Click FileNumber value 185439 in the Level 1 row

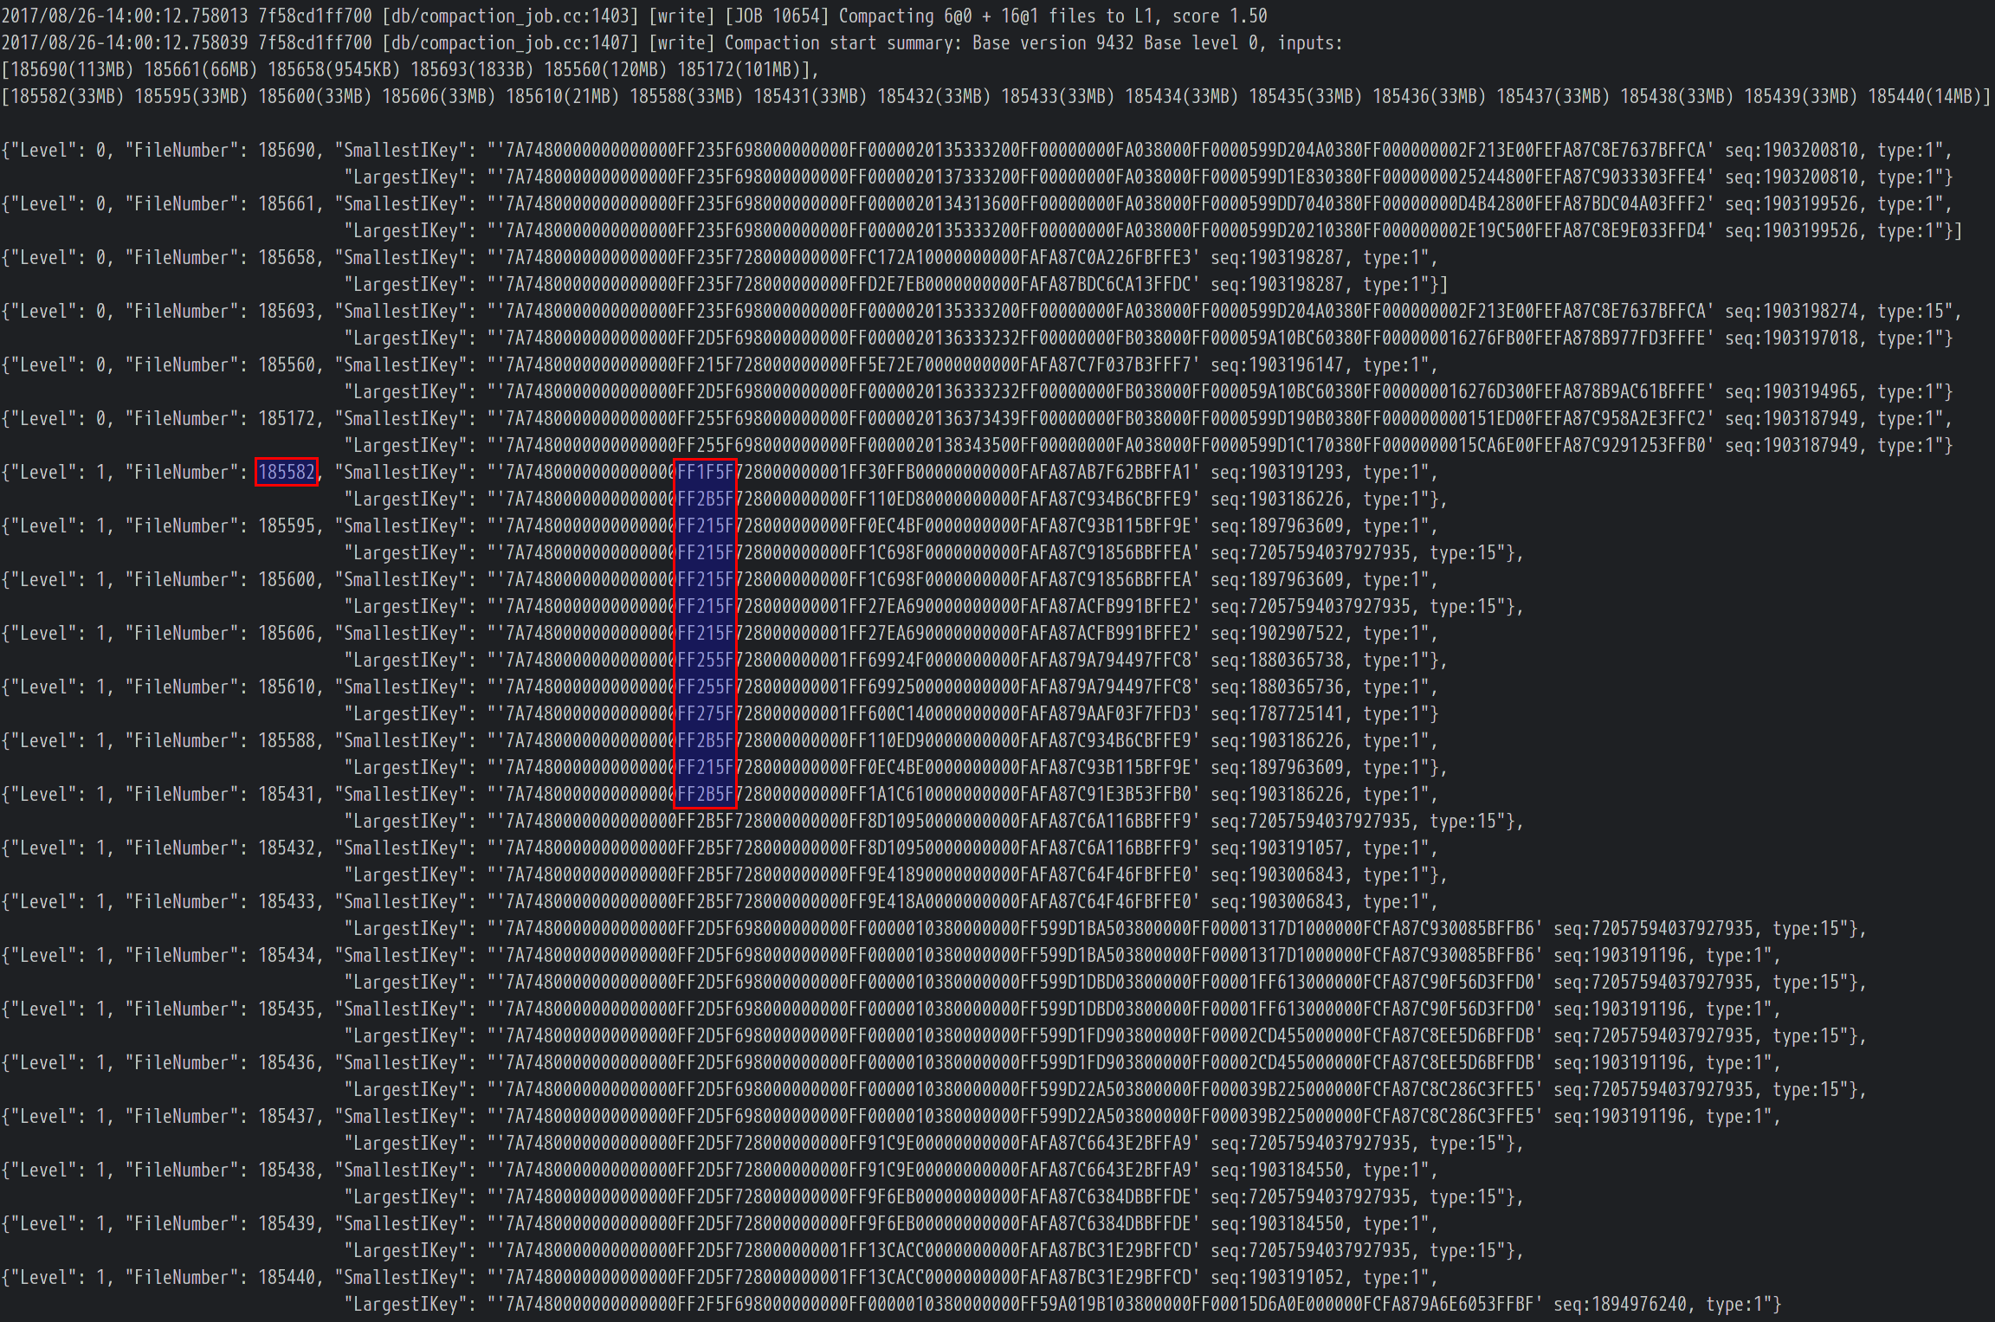coord(287,1224)
